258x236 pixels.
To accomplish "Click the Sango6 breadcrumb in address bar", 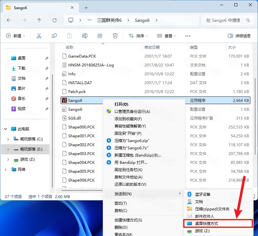I will [x=142, y=20].
